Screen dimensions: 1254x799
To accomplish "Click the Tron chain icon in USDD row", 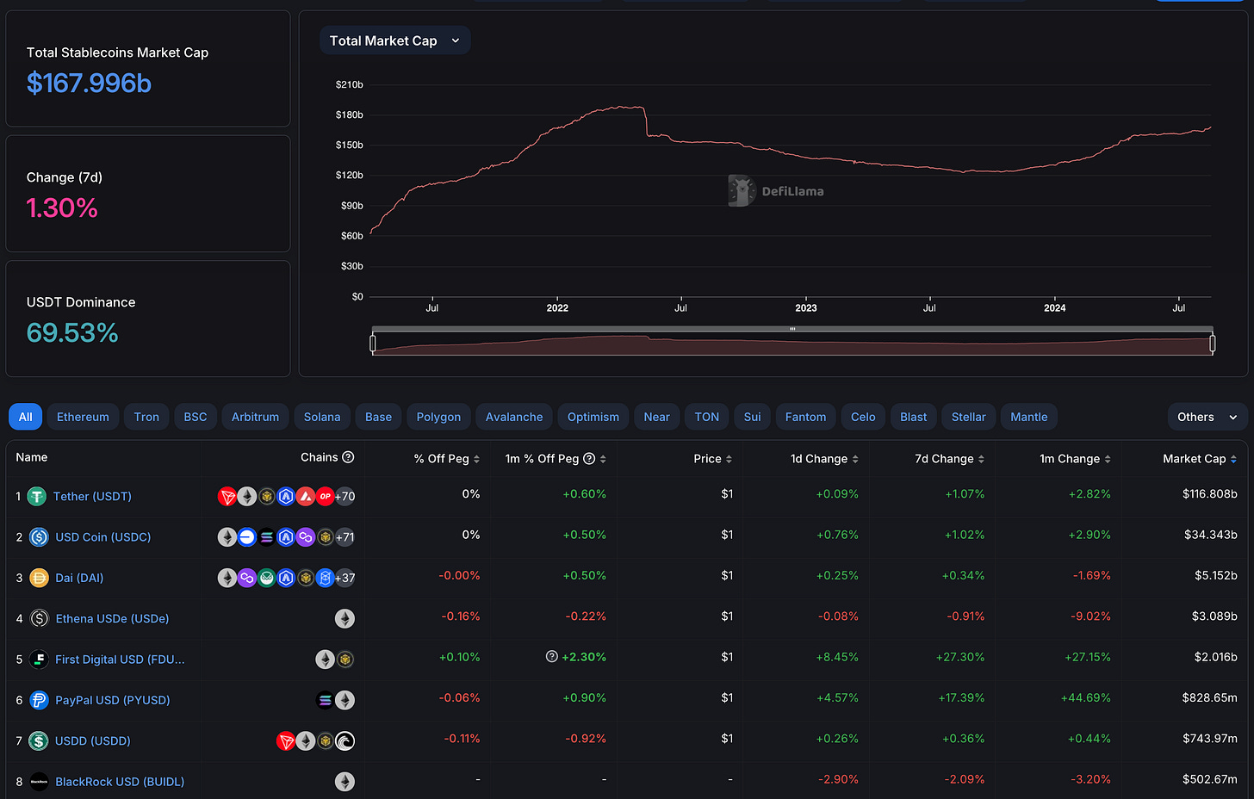I will [x=286, y=740].
